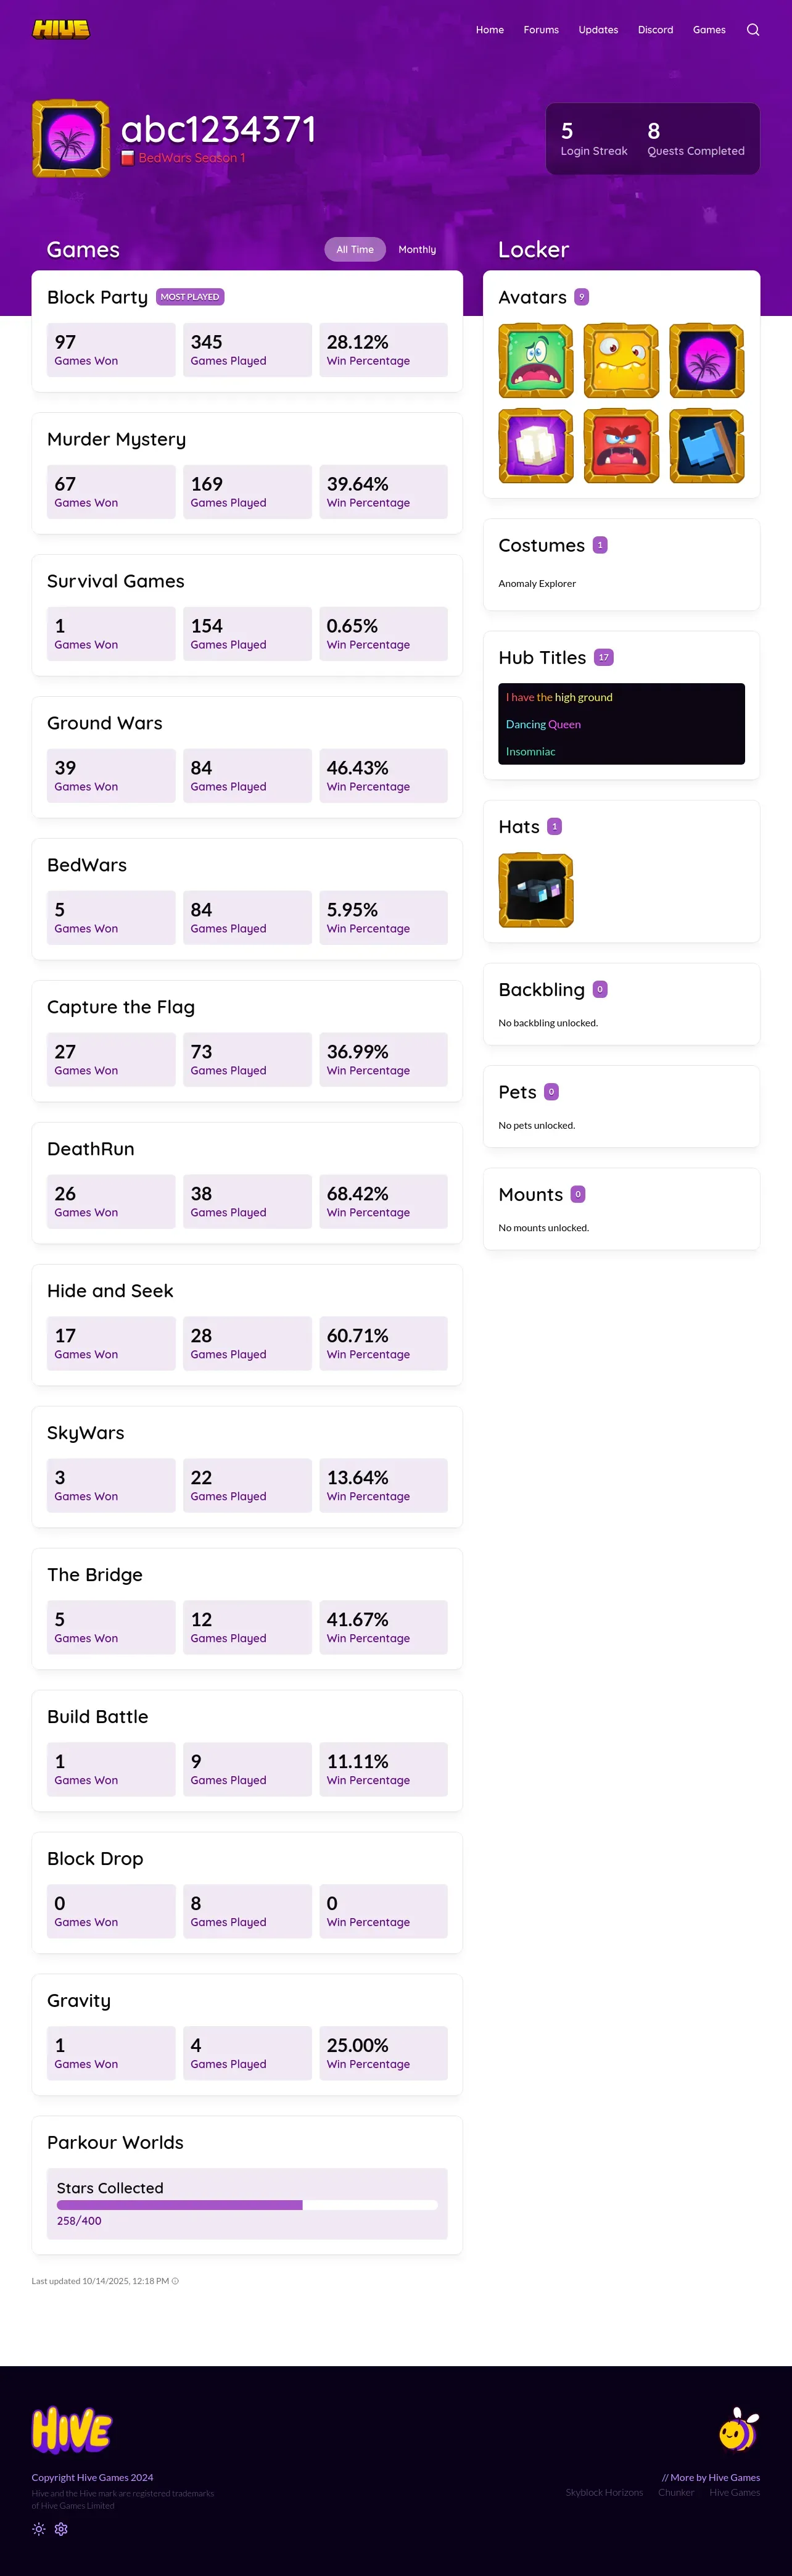
Task: Switch stats to All Time
Action: [355, 250]
